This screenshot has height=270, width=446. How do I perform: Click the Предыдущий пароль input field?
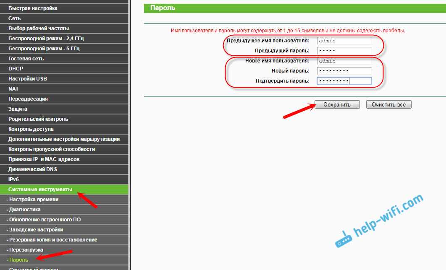344,51
